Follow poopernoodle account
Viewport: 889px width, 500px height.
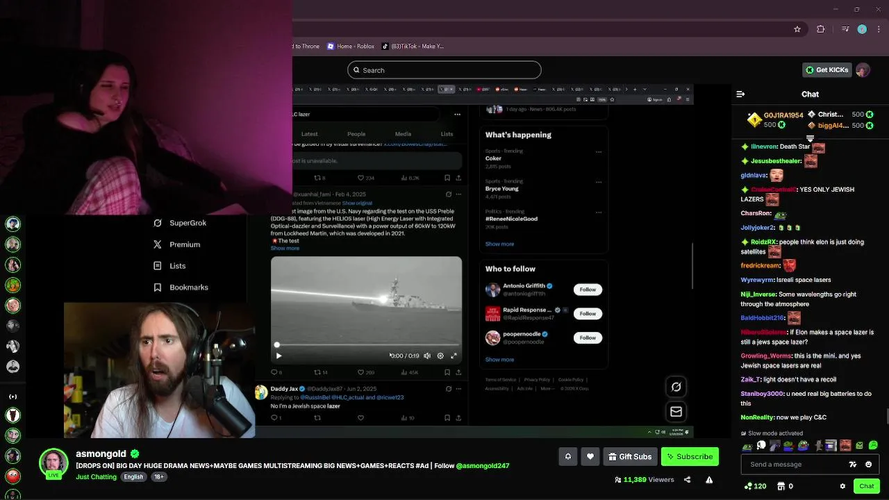pos(588,337)
